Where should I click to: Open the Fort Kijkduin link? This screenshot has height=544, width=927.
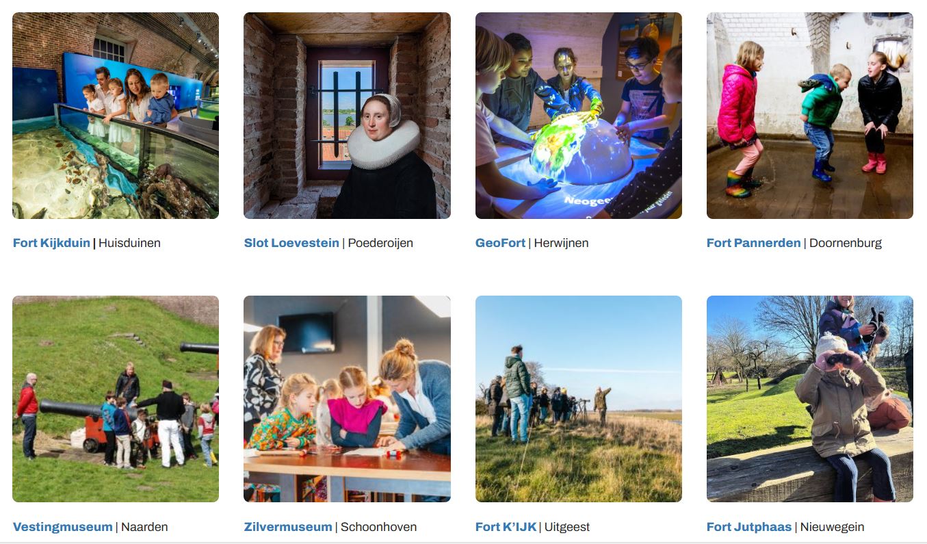click(x=51, y=243)
